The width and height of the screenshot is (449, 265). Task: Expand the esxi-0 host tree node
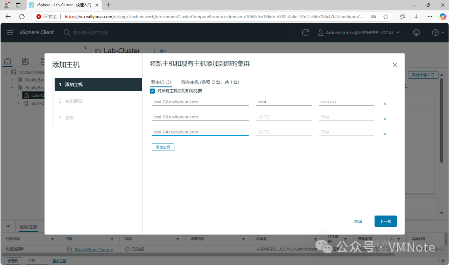click(x=18, y=103)
